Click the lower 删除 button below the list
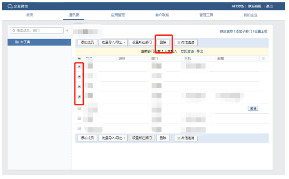Viewport: 289px width, 179px height. 163,138
